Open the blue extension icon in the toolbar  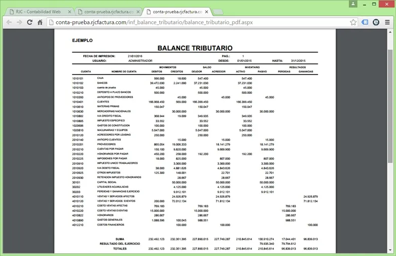pyautogui.click(x=365, y=22)
